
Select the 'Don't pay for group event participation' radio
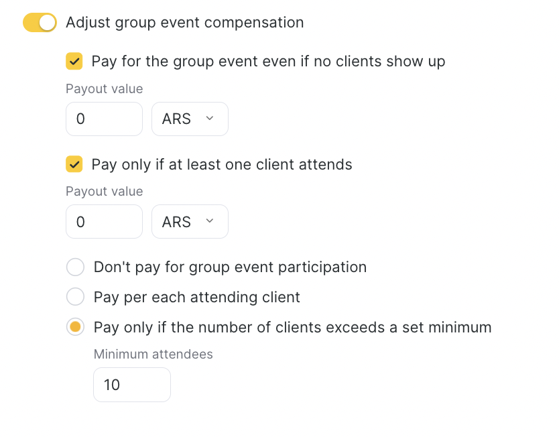tap(75, 267)
